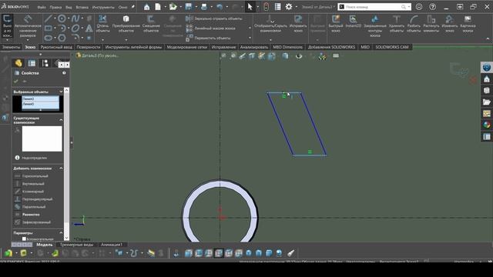The width and height of the screenshot is (493, 277).
Task: Click the Rebuild traffic light icon
Action: click(x=266, y=7)
